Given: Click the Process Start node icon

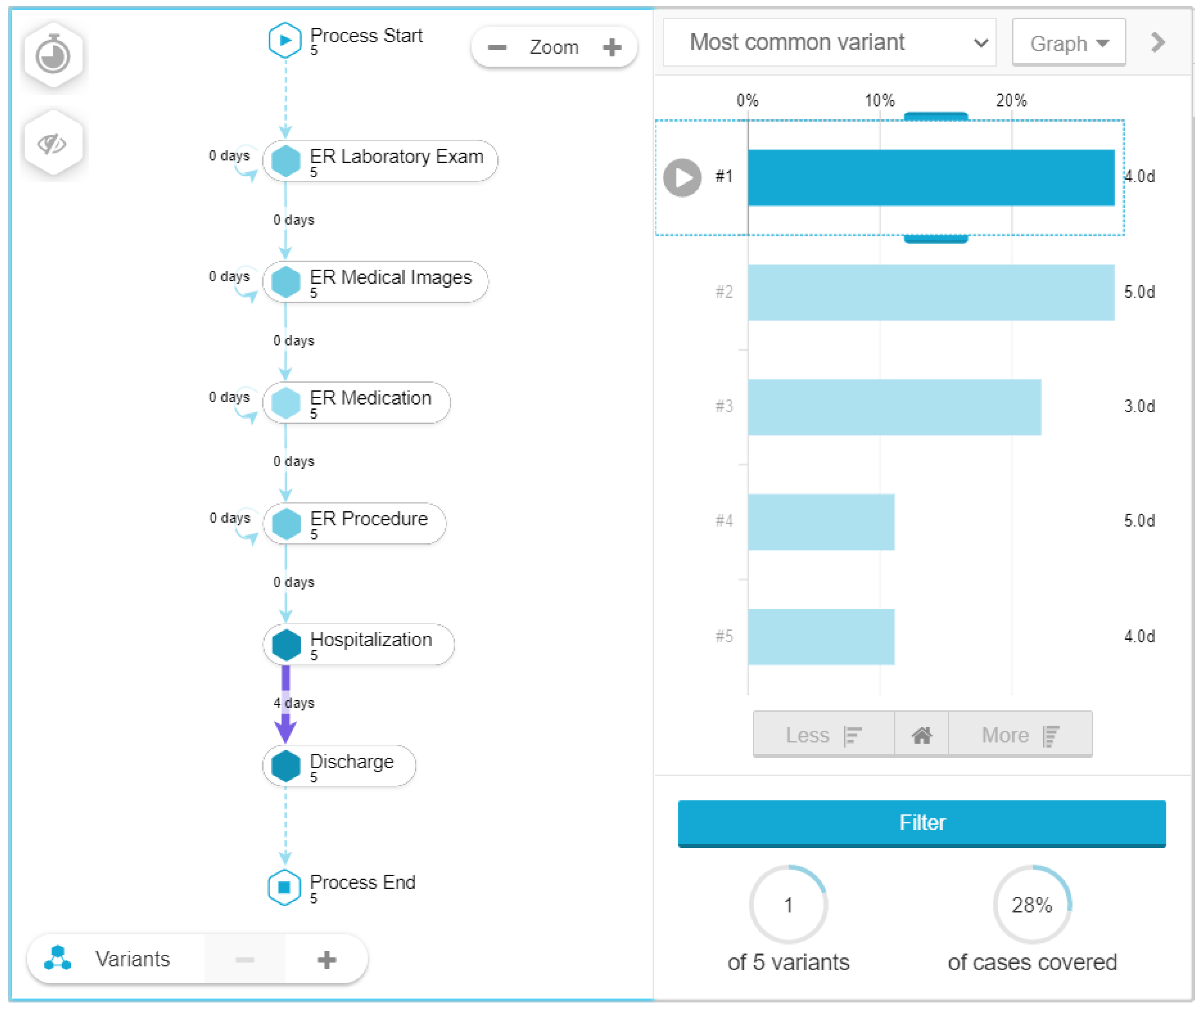Looking at the screenshot, I should (285, 39).
